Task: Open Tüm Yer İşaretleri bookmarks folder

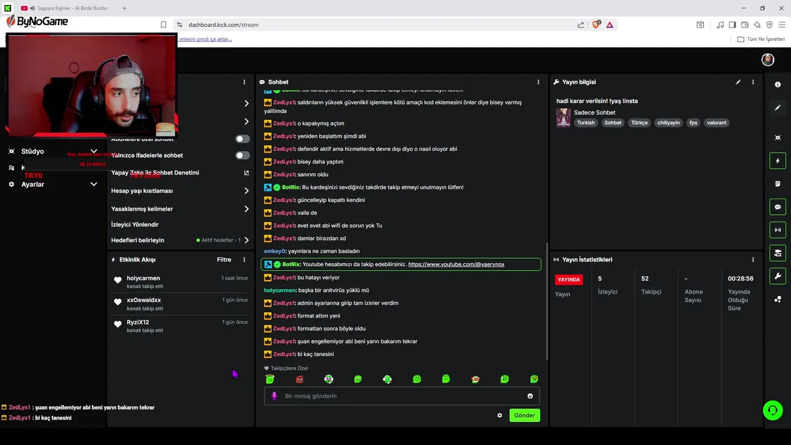Action: (761, 39)
